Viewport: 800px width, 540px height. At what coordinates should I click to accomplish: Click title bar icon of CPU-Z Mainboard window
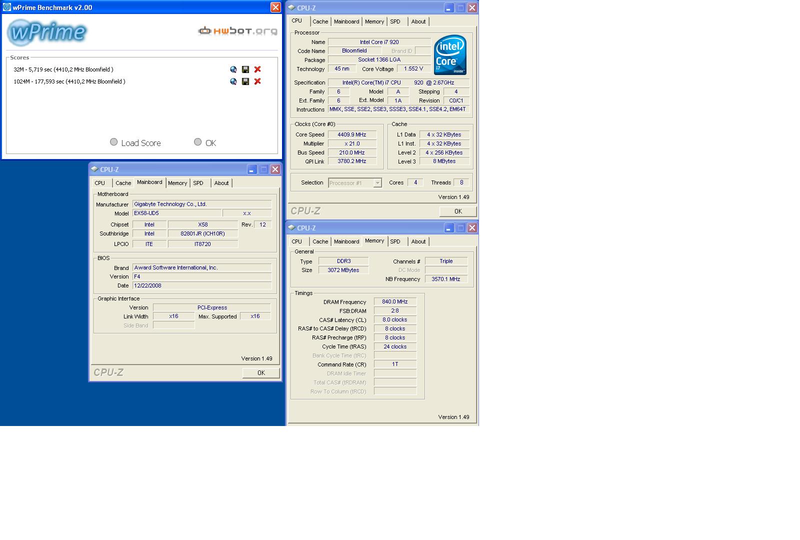click(x=94, y=169)
